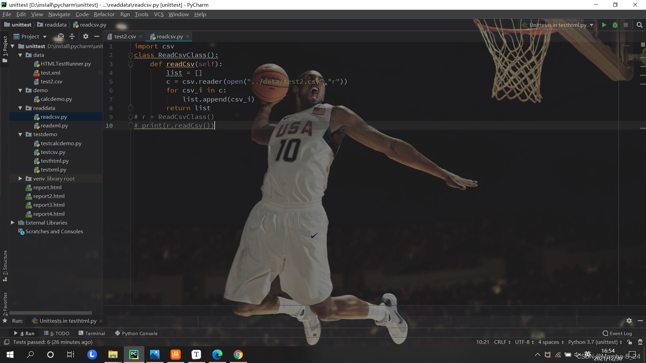
Task: Open Search Everywhere magnifier icon
Action: click(x=640, y=25)
